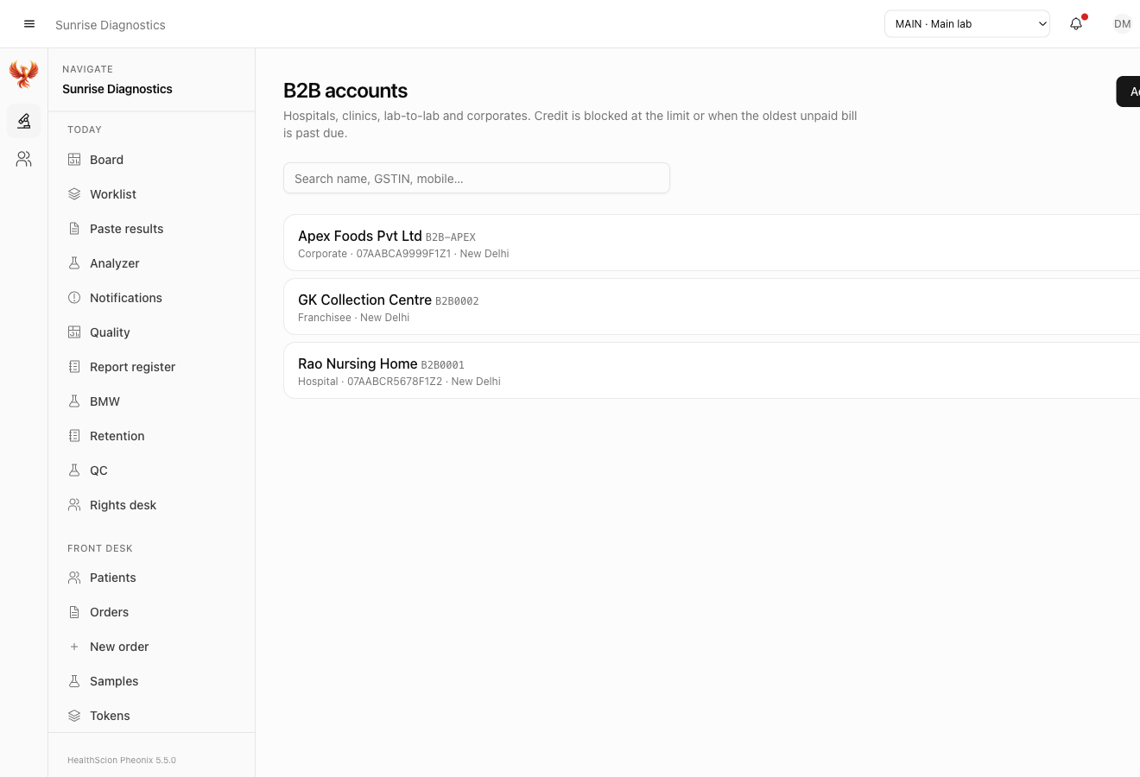Screen dimensions: 1140x777
Task: Navigate to Analyzer
Action: click(x=151, y=263)
